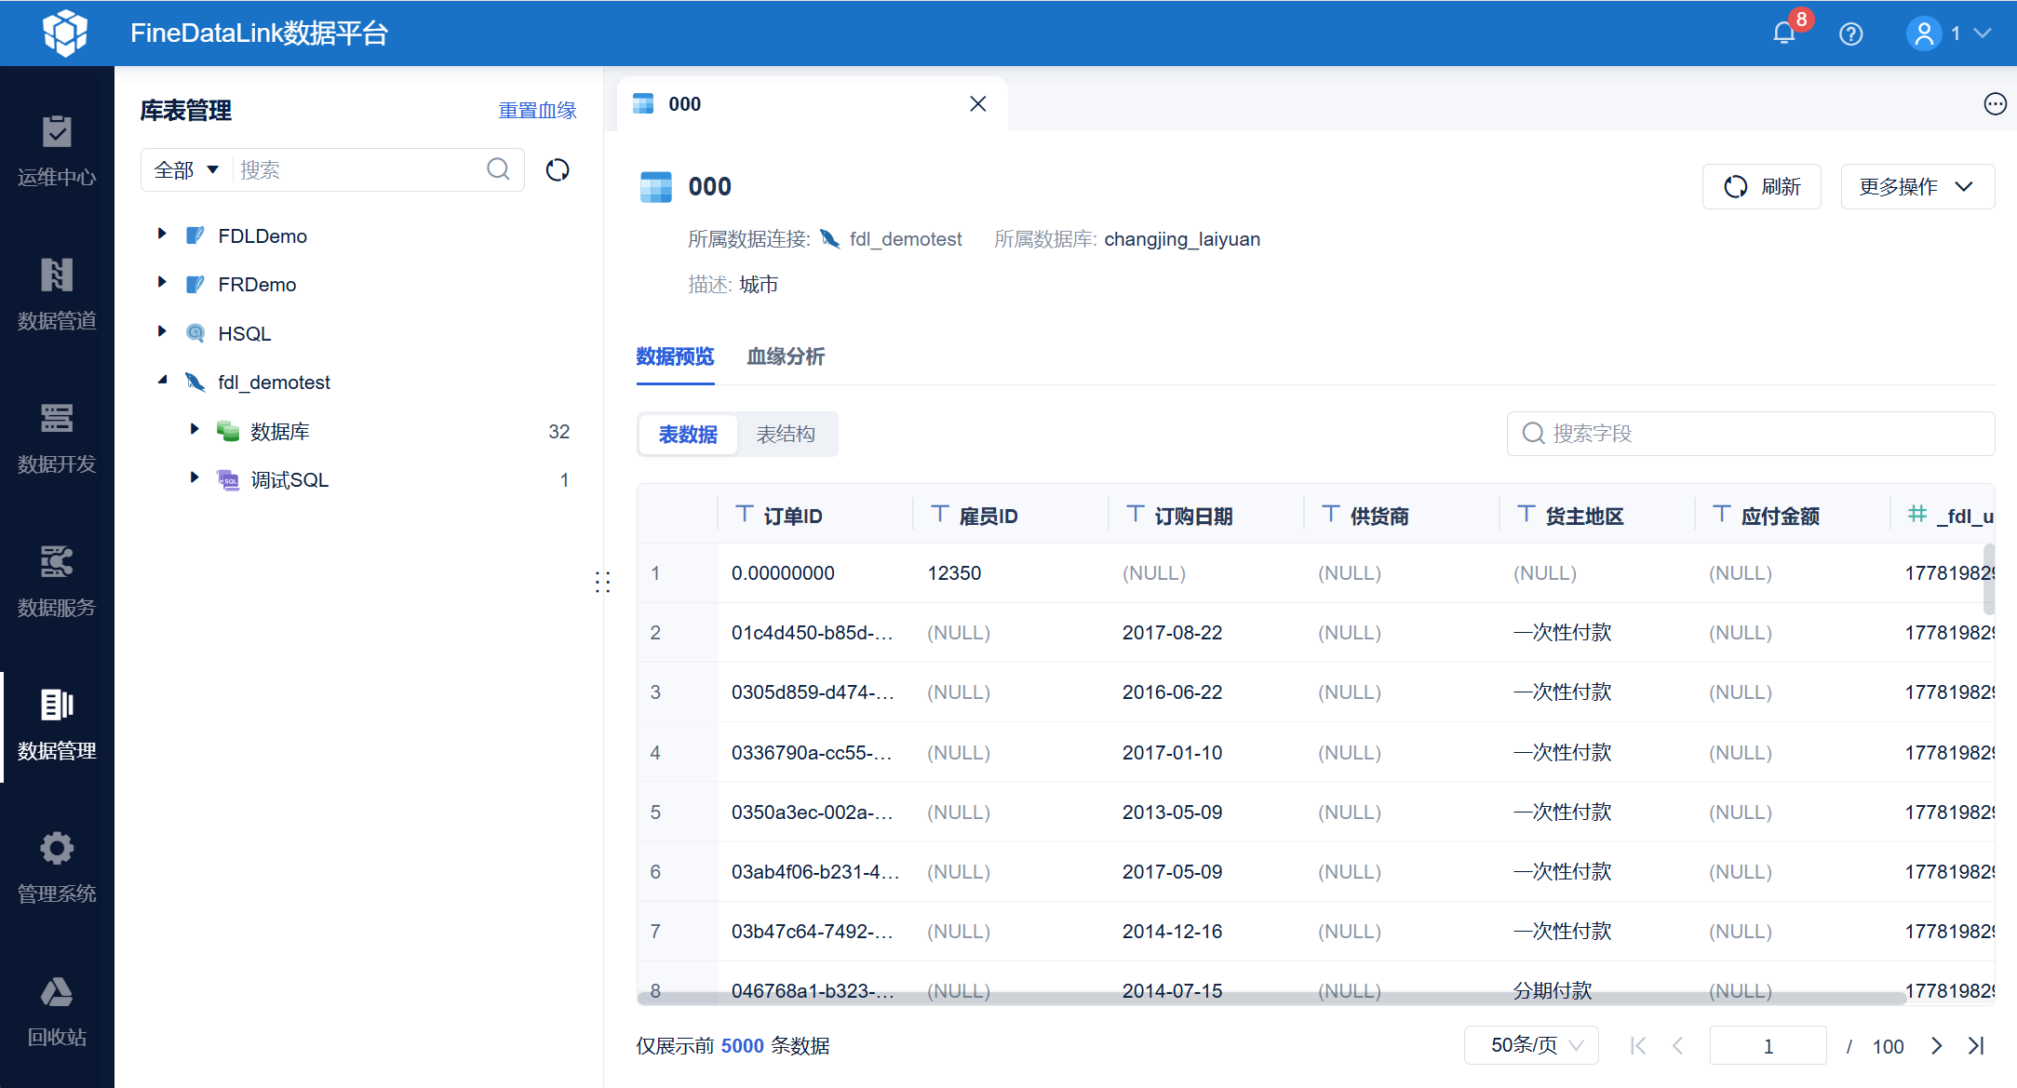Open the 更多操作 dropdown
The image size is (2017, 1088).
[1917, 186]
